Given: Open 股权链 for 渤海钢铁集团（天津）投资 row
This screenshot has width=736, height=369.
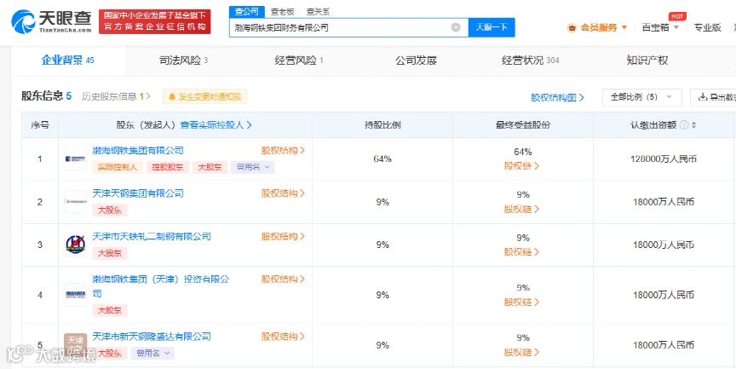Looking at the screenshot, I should click(522, 303).
